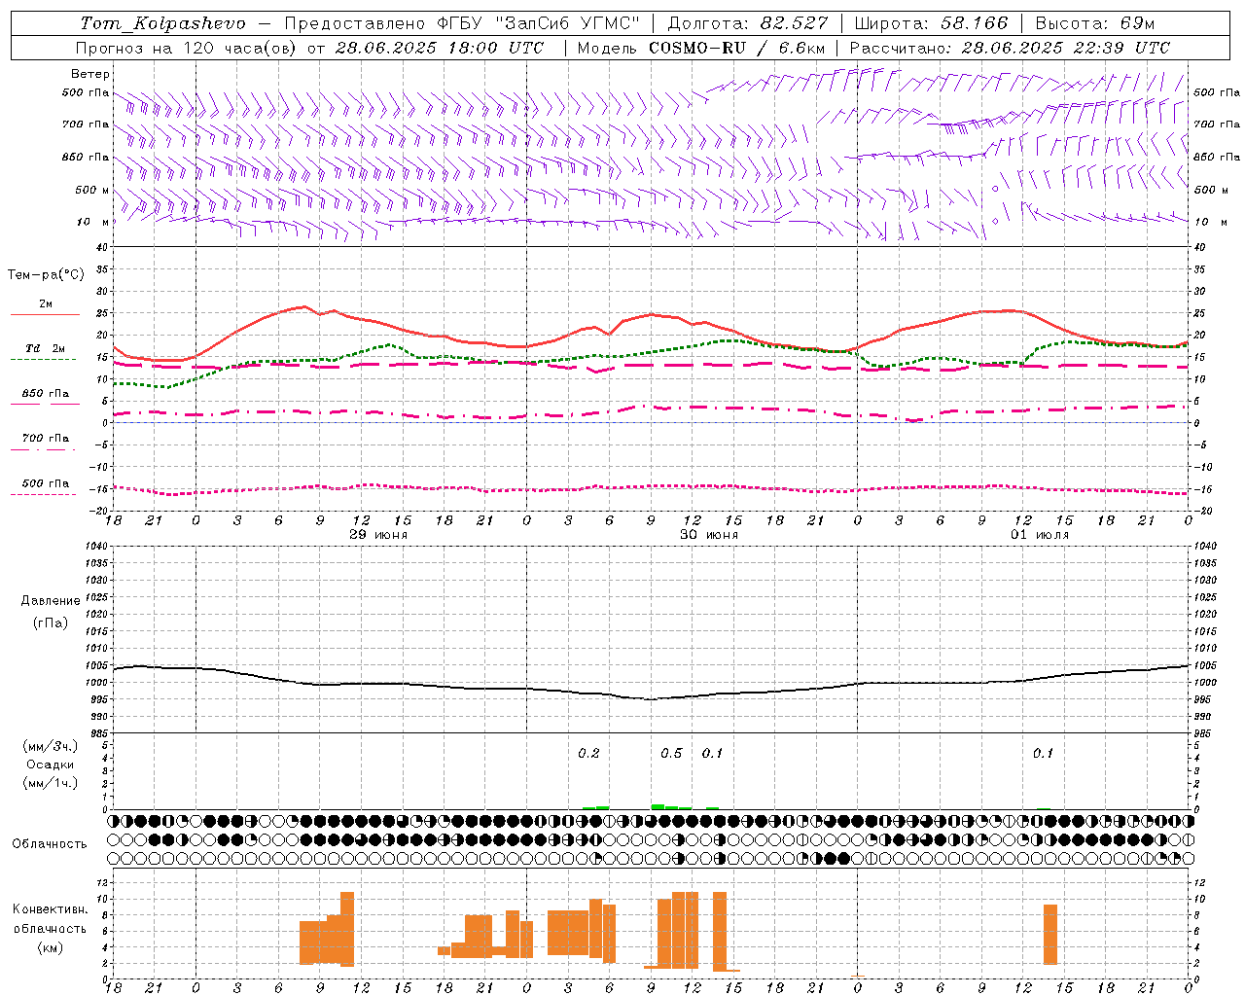Select the precipitation value 0.2
1245x996 pixels.
[588, 754]
